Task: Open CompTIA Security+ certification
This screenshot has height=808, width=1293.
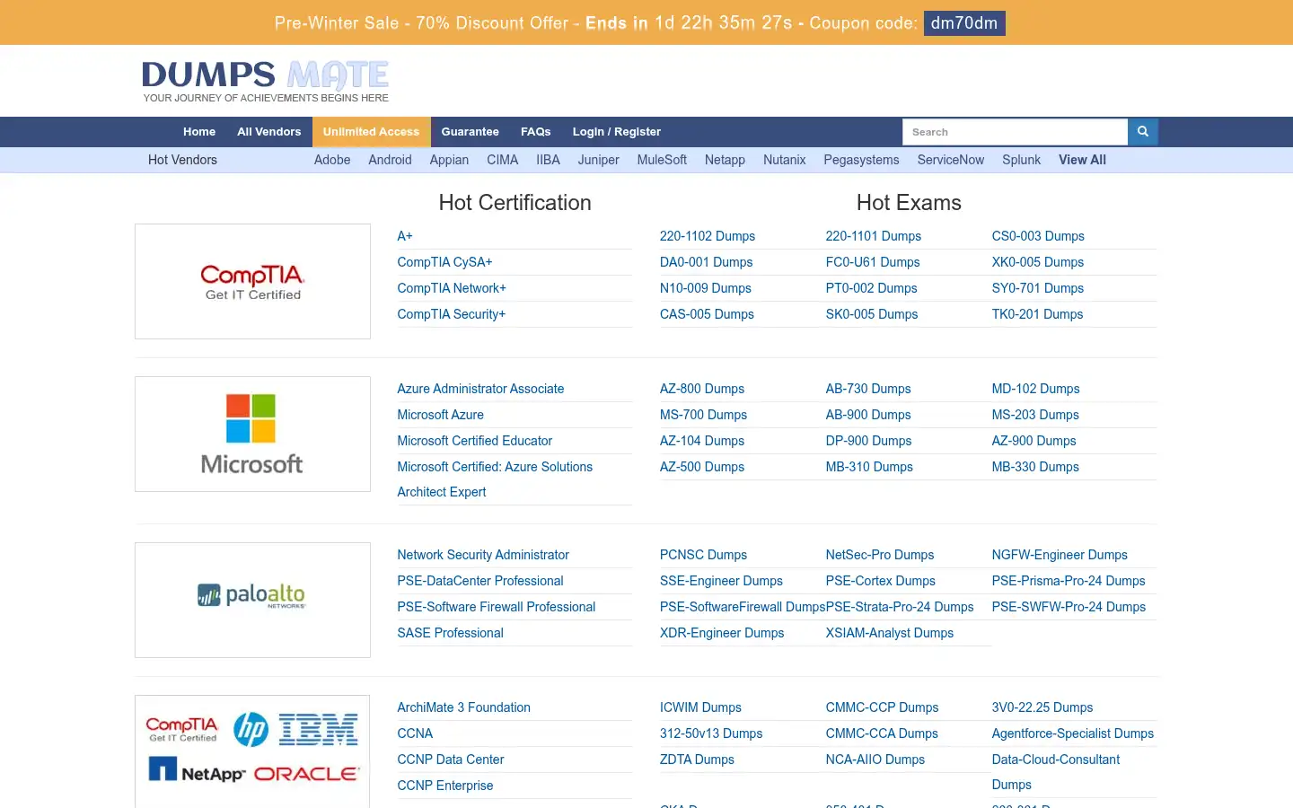Action: [x=452, y=314]
